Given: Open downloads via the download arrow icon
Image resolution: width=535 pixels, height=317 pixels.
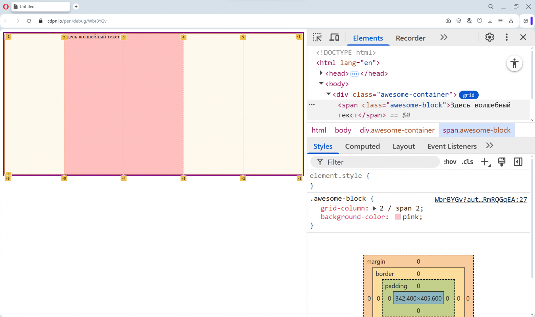Looking at the screenshot, I should [490, 21].
